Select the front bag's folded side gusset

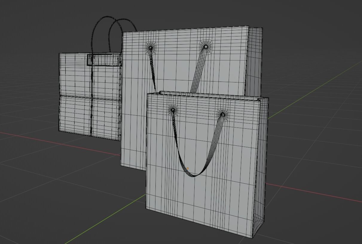coord(261,167)
